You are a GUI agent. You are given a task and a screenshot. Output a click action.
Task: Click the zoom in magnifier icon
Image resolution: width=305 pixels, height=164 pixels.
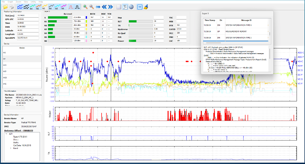point(85,7)
